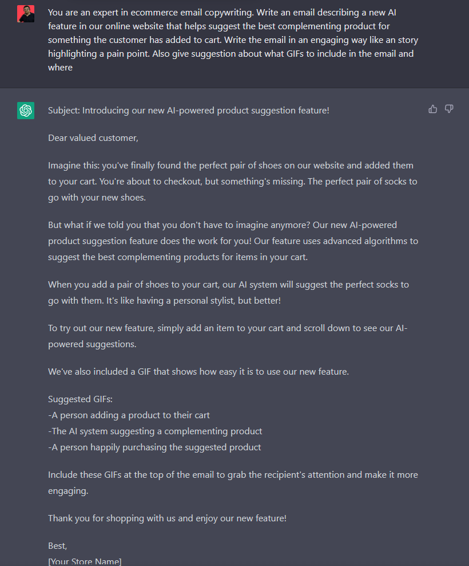Click the "But what if we told you" paragraph

pyautogui.click(x=232, y=241)
